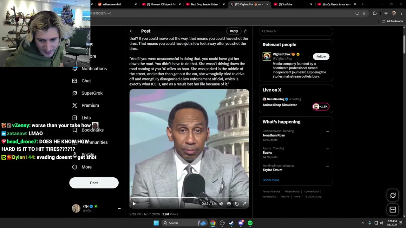Open a new browser tab
Screen dimensions: 406x228
tap(363, 4)
